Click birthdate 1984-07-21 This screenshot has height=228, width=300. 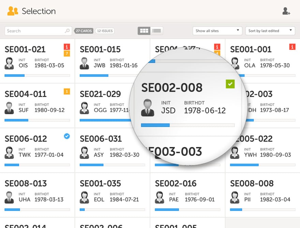124,199
